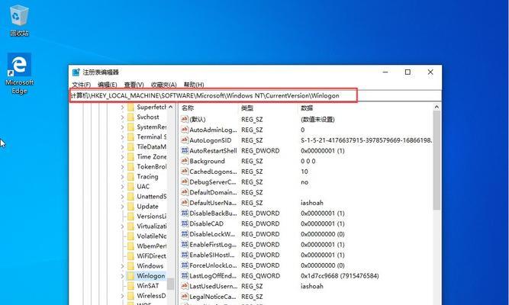
Task: Select the WiFiDirect key in tree
Action: pyautogui.click(x=151, y=255)
